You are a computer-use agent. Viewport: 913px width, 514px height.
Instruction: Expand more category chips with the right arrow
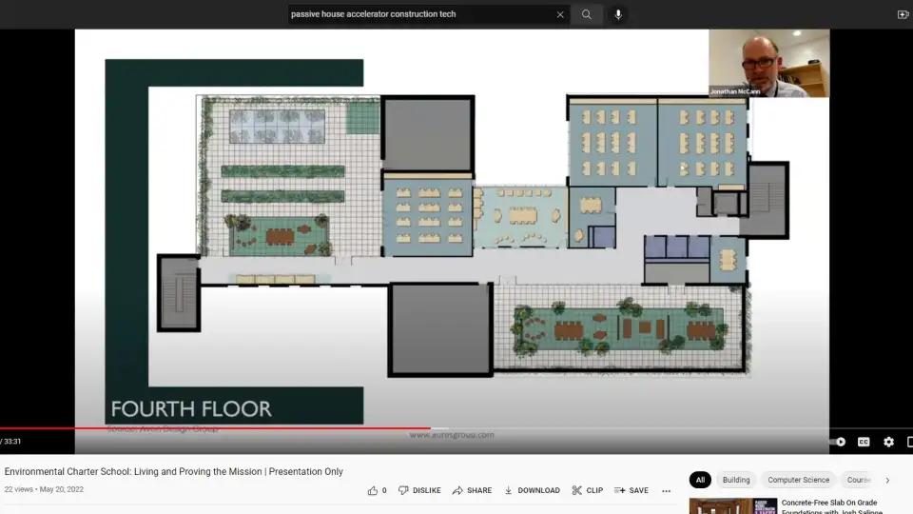(887, 480)
